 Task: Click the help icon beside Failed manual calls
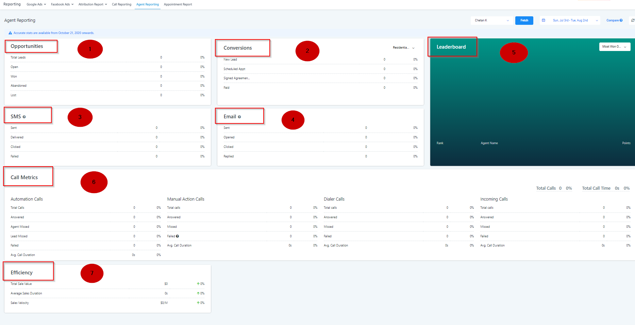click(x=178, y=236)
